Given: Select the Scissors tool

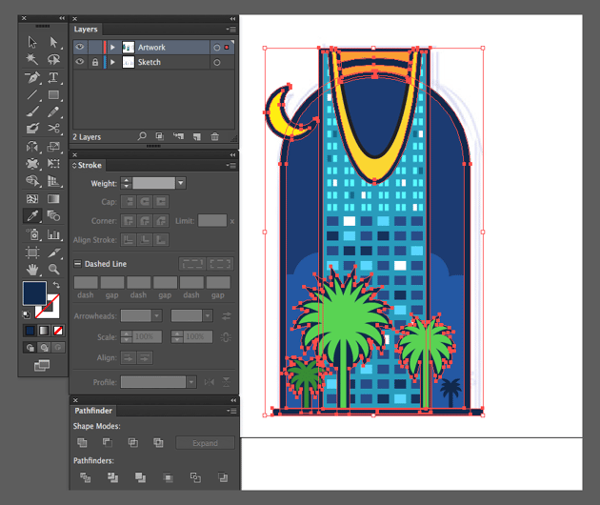Looking at the screenshot, I should point(53,129).
